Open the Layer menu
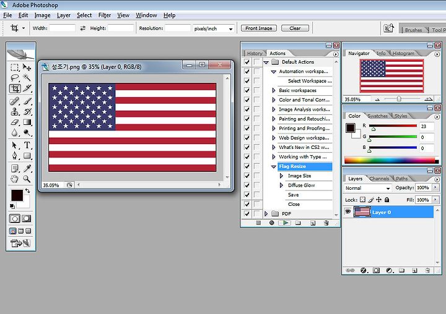Viewport: 446px width, 314px height. pos(64,15)
